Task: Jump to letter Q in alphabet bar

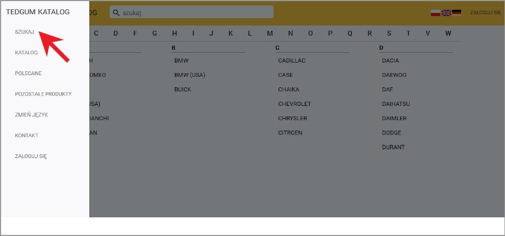Action: coord(350,33)
